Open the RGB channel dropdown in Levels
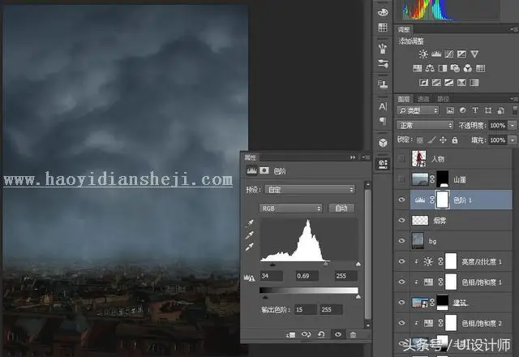Viewport: 519px width, 357px height. 290,209
